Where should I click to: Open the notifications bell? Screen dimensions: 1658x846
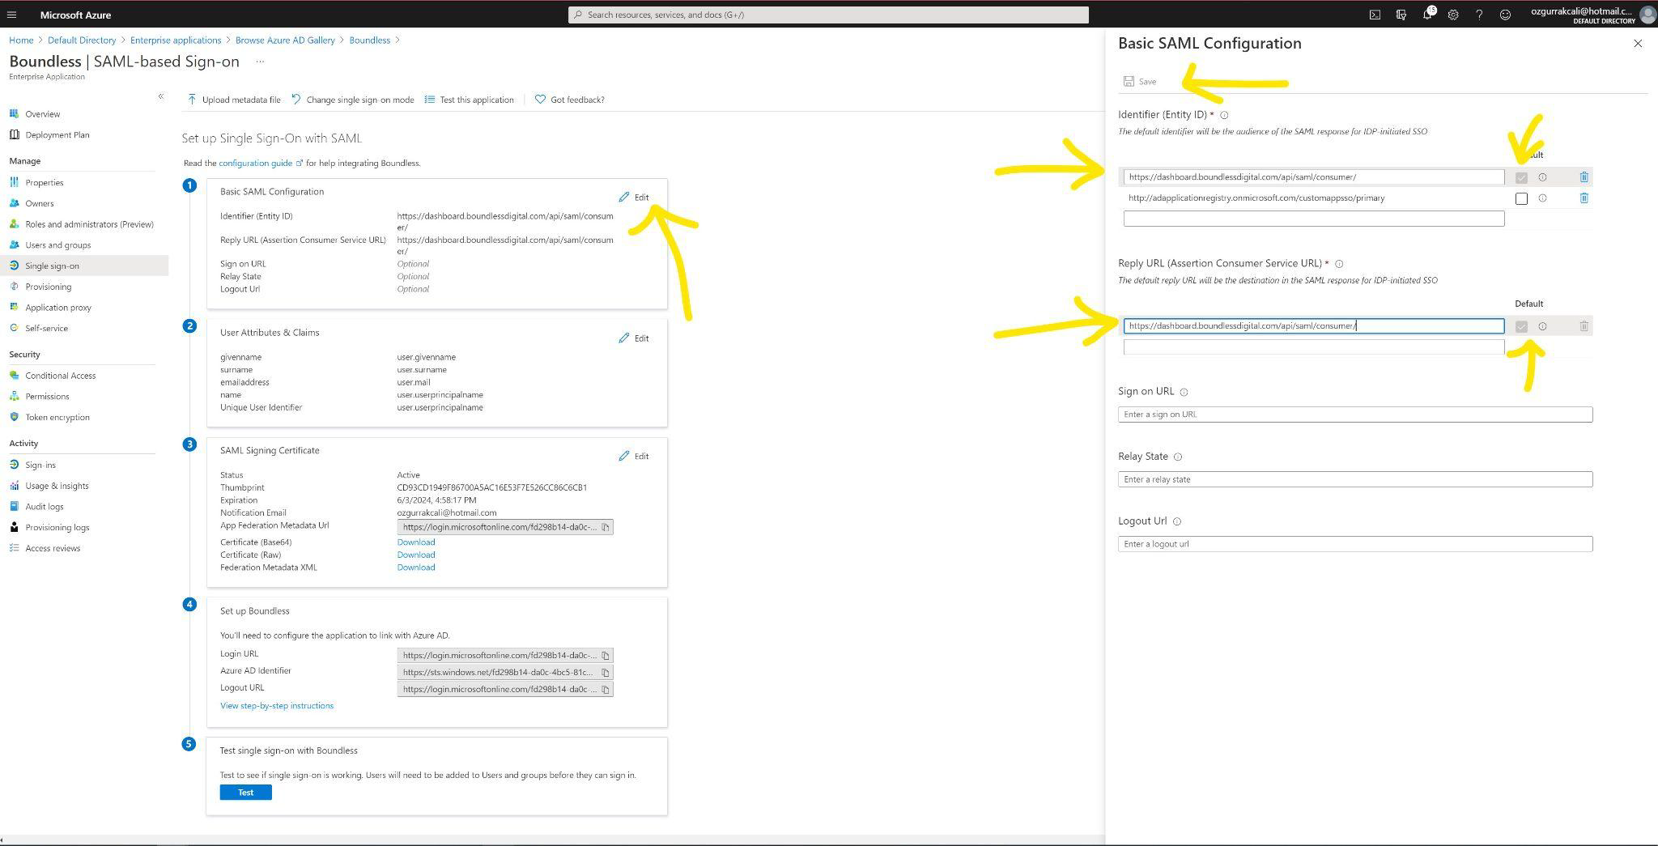pyautogui.click(x=1427, y=15)
